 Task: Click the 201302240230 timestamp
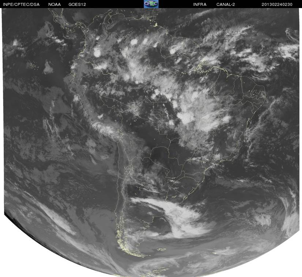coord(277,4)
